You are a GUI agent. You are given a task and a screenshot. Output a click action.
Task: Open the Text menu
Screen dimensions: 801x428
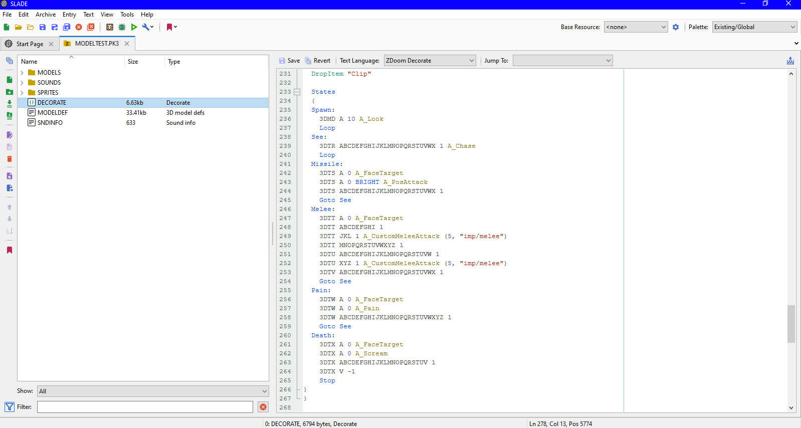point(88,15)
